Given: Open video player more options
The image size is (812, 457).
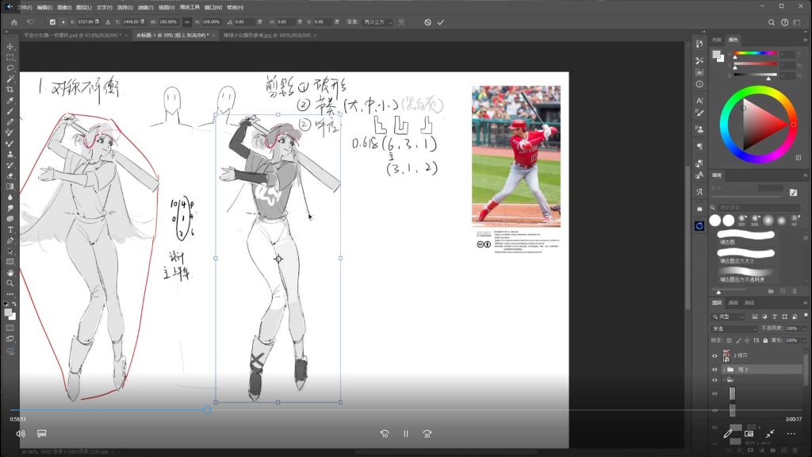Looking at the screenshot, I should click(x=791, y=434).
